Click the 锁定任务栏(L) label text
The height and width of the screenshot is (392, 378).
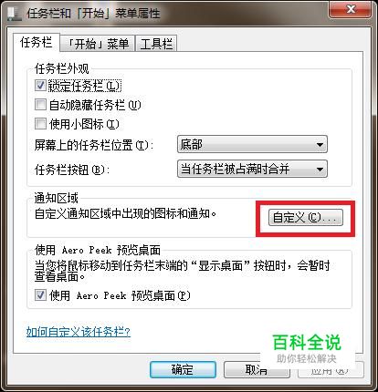tap(85, 86)
